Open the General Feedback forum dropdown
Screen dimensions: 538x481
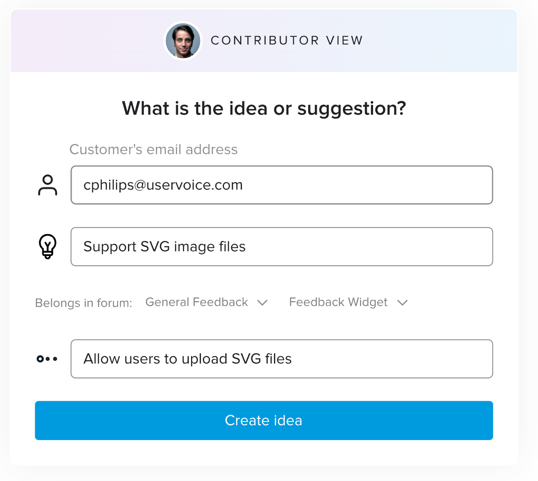(206, 302)
